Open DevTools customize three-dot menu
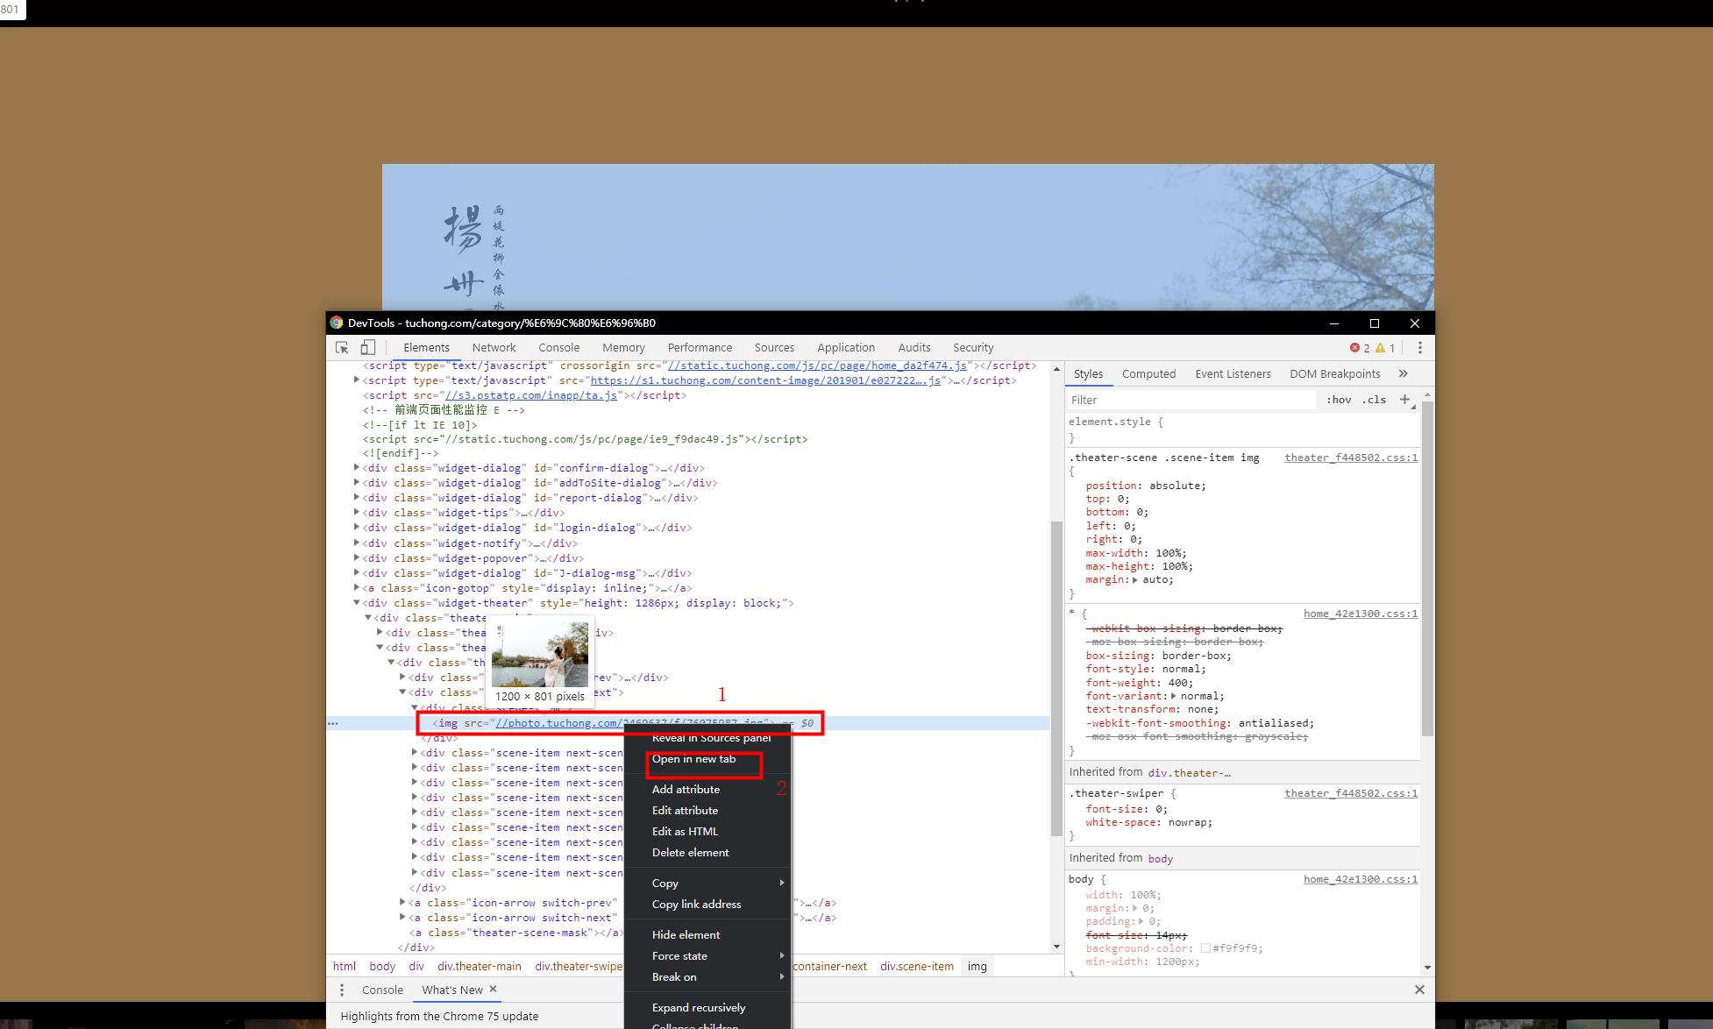Image resolution: width=1713 pixels, height=1029 pixels. click(x=1420, y=348)
